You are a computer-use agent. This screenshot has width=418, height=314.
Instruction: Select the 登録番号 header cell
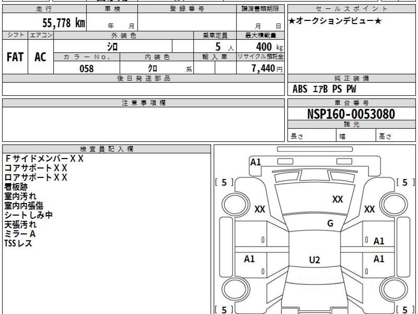click(187, 9)
